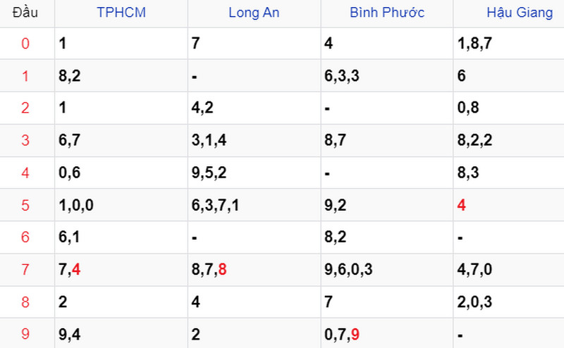Select the red row label 5
The image size is (564, 348).
[x=25, y=205]
